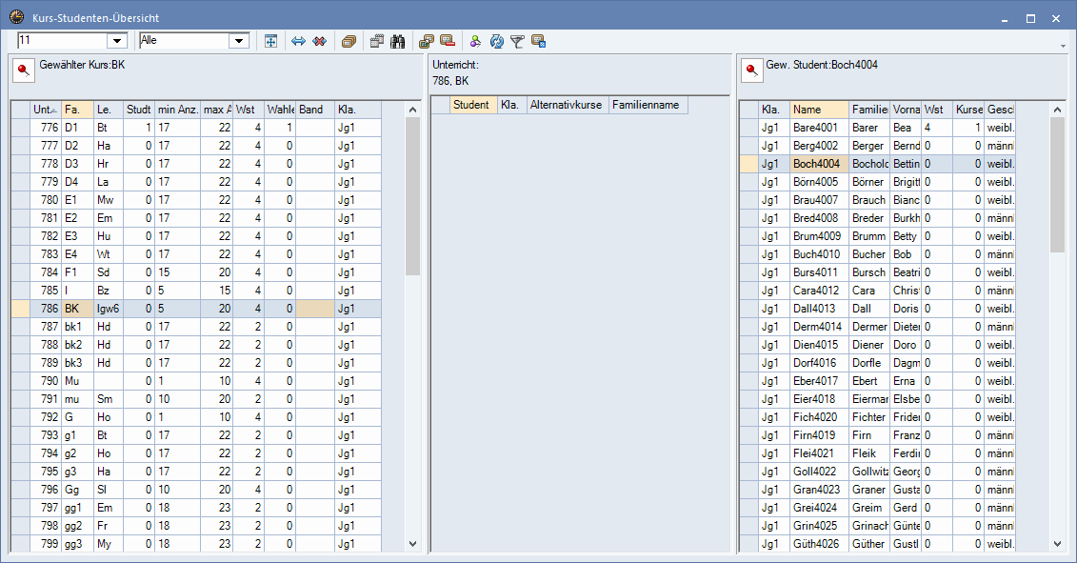The image size is (1077, 563).
Task: Click the 'Alternativkurse' column header
Action: (x=567, y=105)
